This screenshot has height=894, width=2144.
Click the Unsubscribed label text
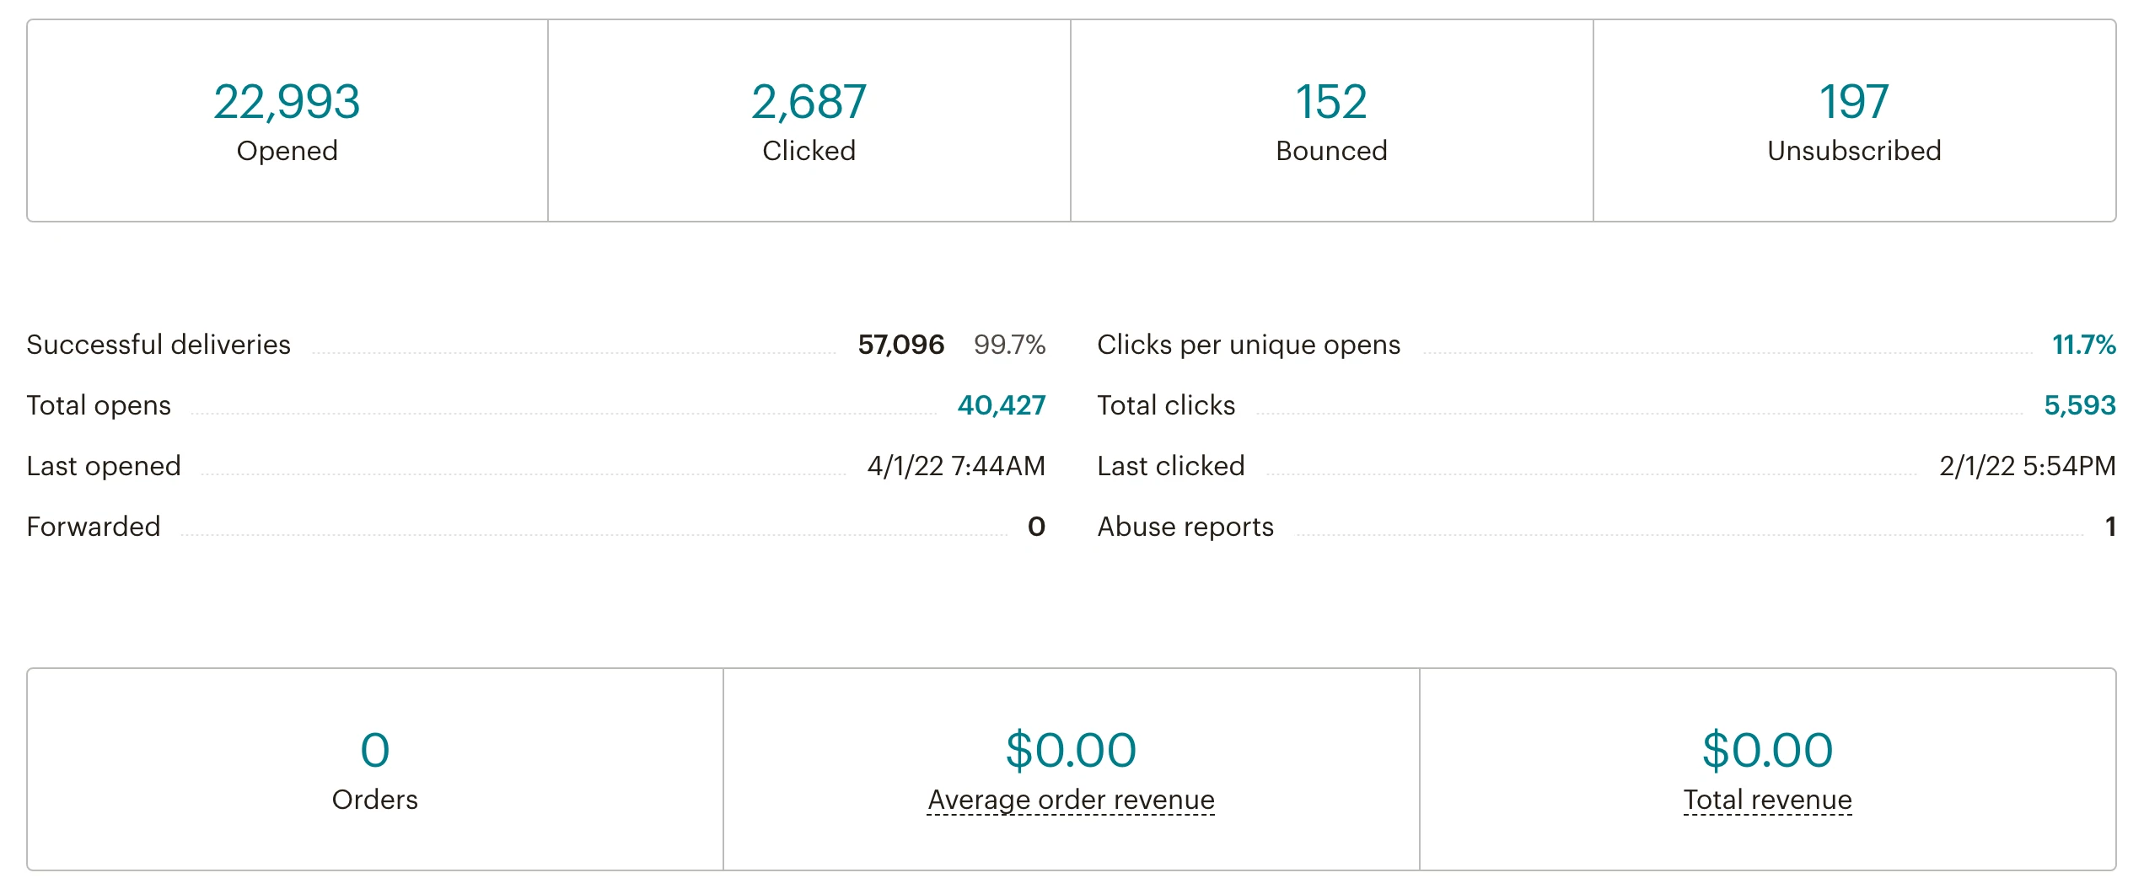point(1853,151)
